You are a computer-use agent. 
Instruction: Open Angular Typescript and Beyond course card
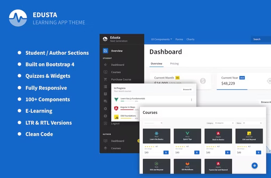218,166
